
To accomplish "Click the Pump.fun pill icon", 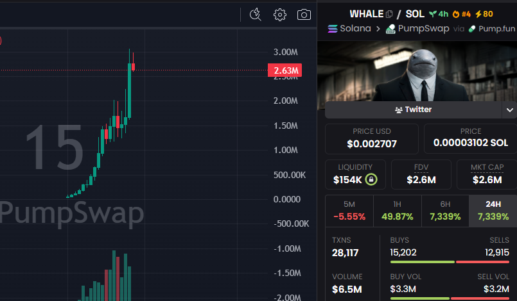I will [x=472, y=29].
